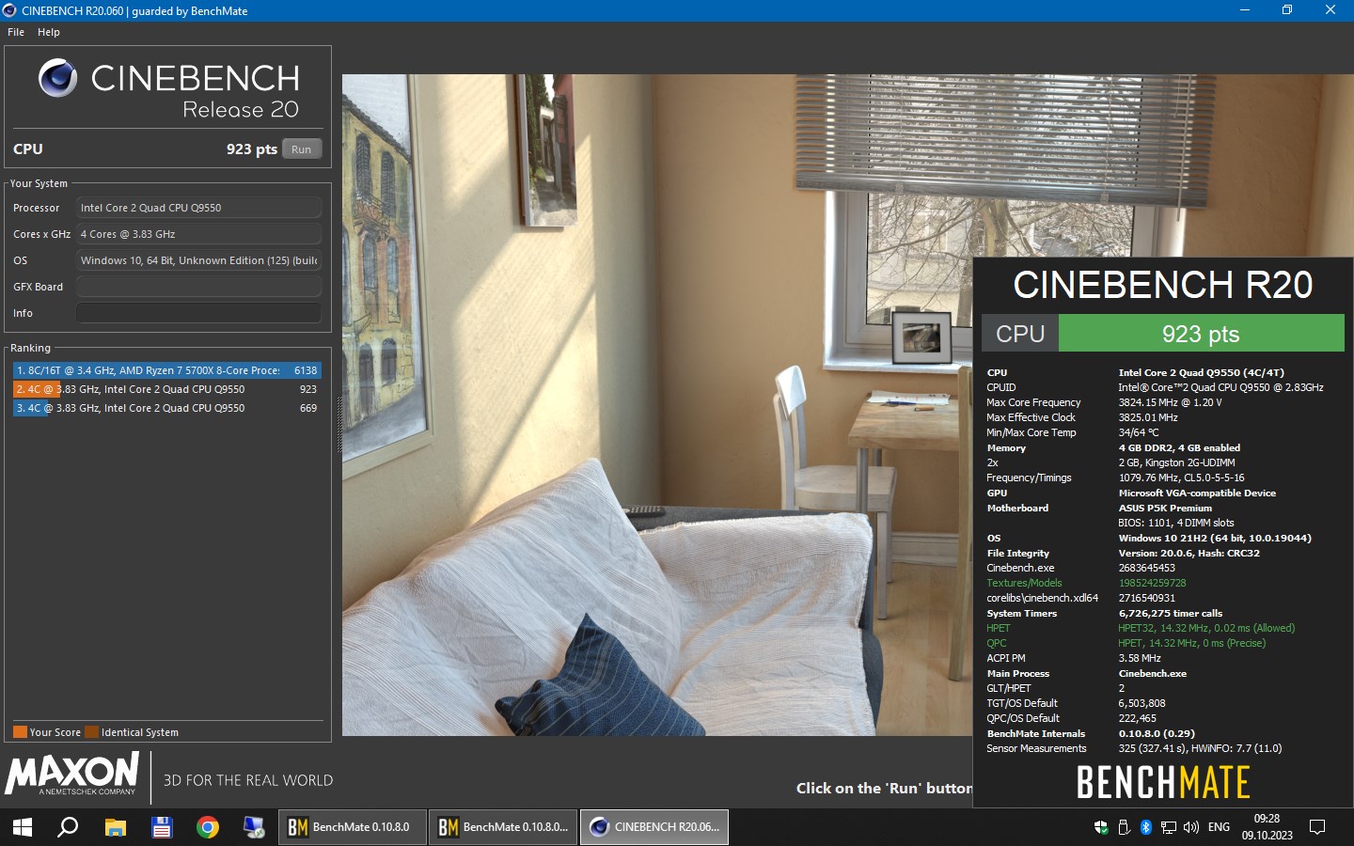The height and width of the screenshot is (846, 1354).
Task: Close the Cinebench window
Action: click(1330, 10)
